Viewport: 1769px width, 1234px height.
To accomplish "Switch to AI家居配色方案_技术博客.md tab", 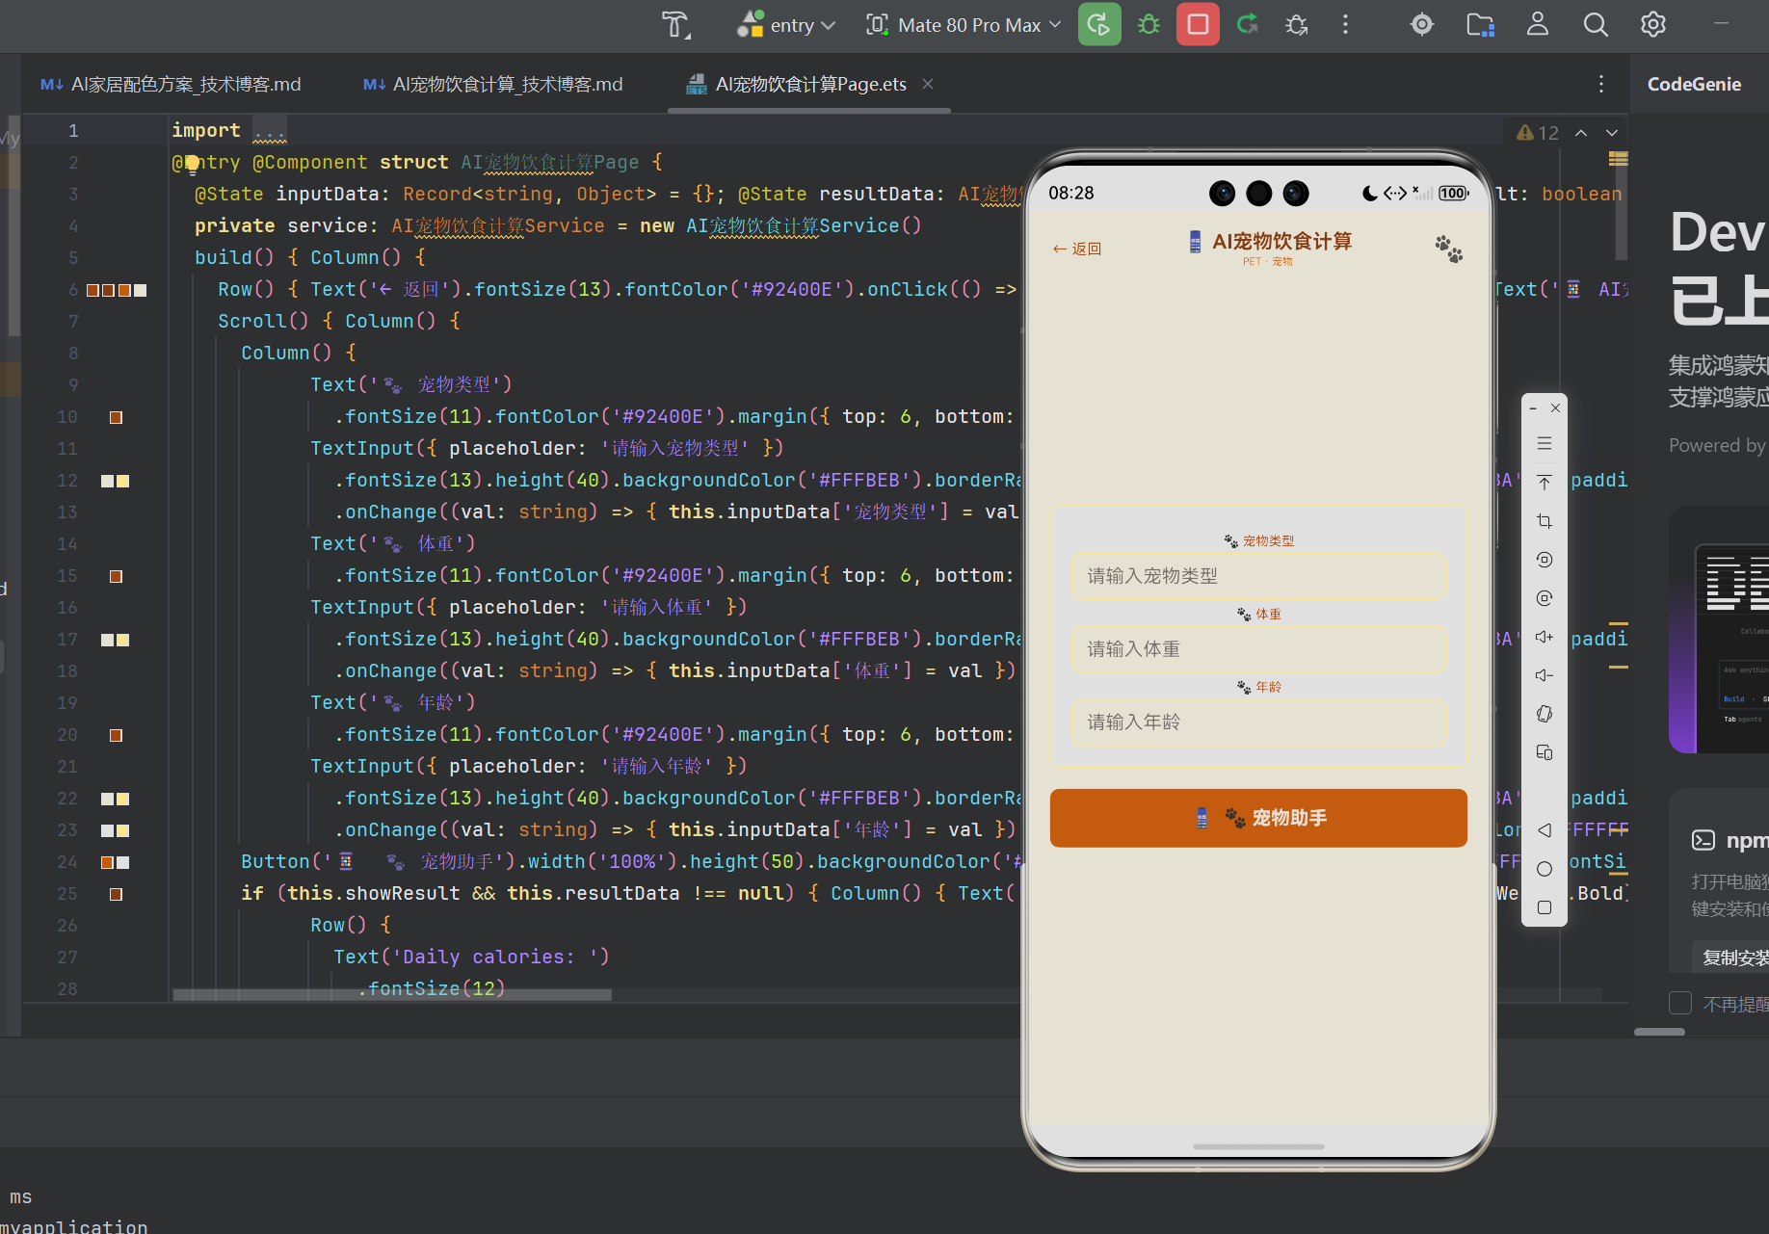I will [171, 85].
